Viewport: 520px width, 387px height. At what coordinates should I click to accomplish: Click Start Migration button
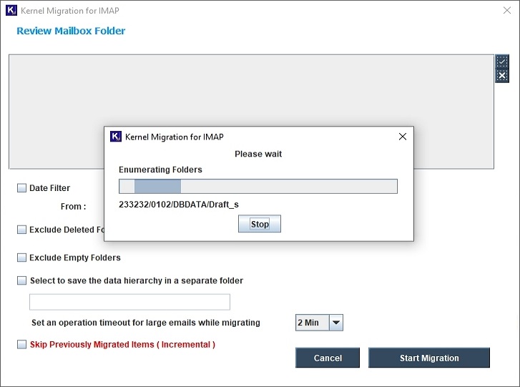(x=429, y=358)
